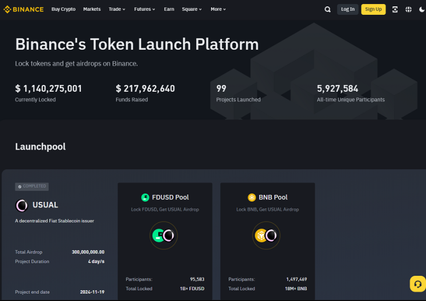This screenshot has height=301, width=426.
Task: Click 'Binance's Token Launch Platform' heading
Action: [137, 44]
